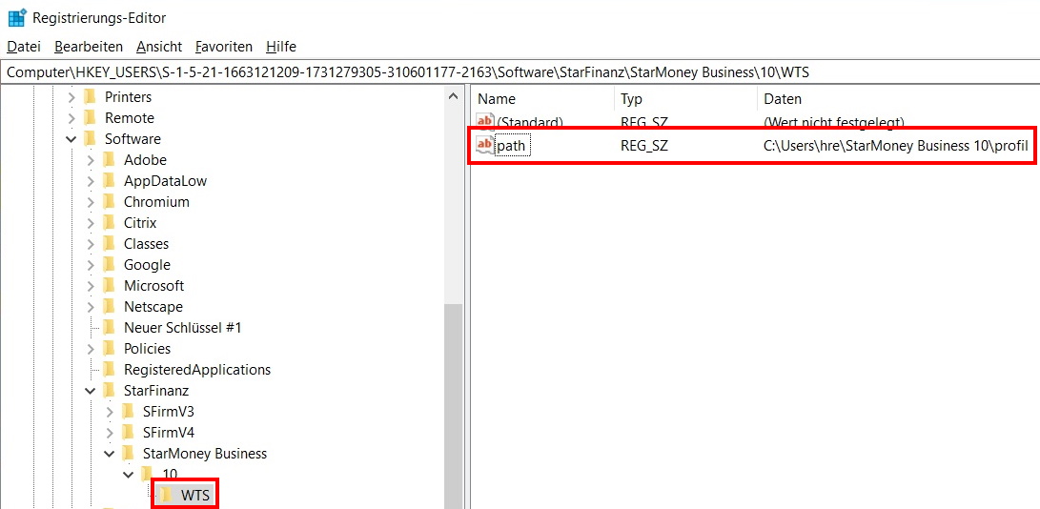
Task: Click the StarMoney Business folder icon
Action: 128,454
